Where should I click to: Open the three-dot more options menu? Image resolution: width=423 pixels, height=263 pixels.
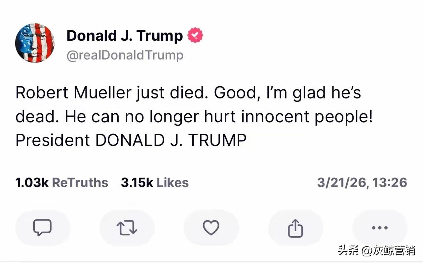pyautogui.click(x=380, y=228)
